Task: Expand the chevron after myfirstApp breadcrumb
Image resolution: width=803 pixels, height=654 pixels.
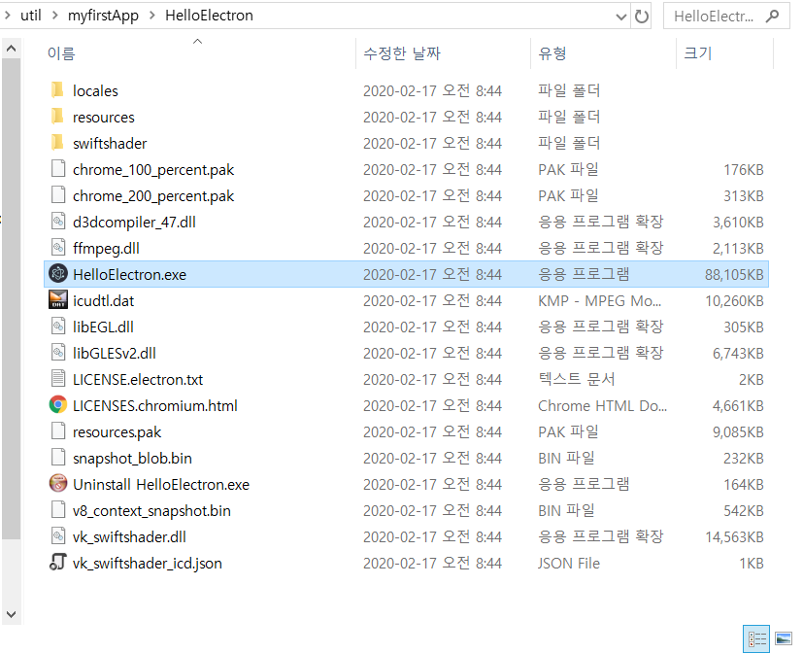Action: coord(152,16)
